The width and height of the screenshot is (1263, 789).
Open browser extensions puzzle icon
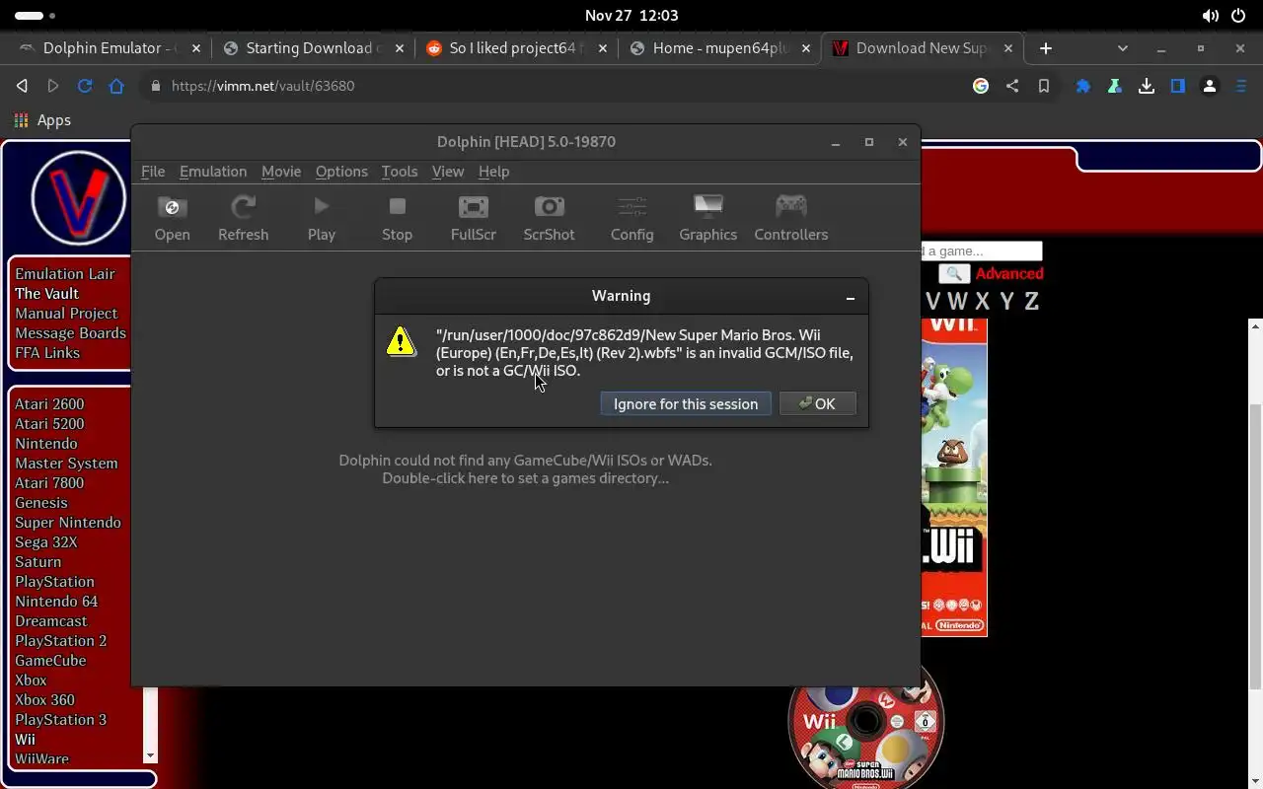pyautogui.click(x=1083, y=86)
